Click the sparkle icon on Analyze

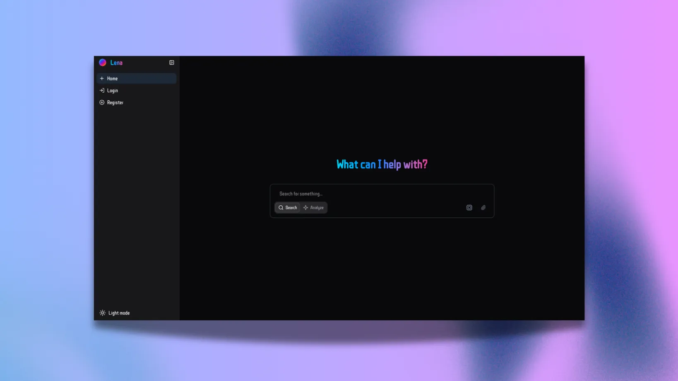(x=305, y=207)
